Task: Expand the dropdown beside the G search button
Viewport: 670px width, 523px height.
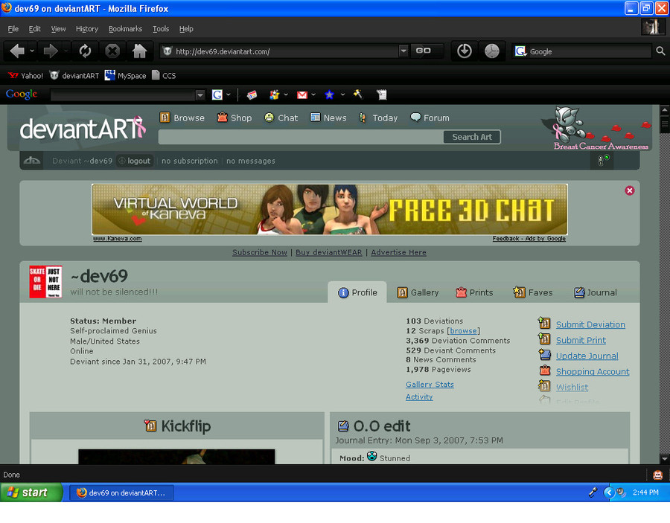Action: [229, 94]
